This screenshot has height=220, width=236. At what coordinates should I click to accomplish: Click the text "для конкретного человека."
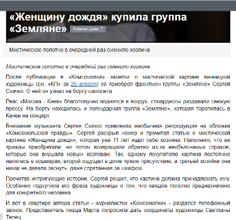tap(39, 193)
